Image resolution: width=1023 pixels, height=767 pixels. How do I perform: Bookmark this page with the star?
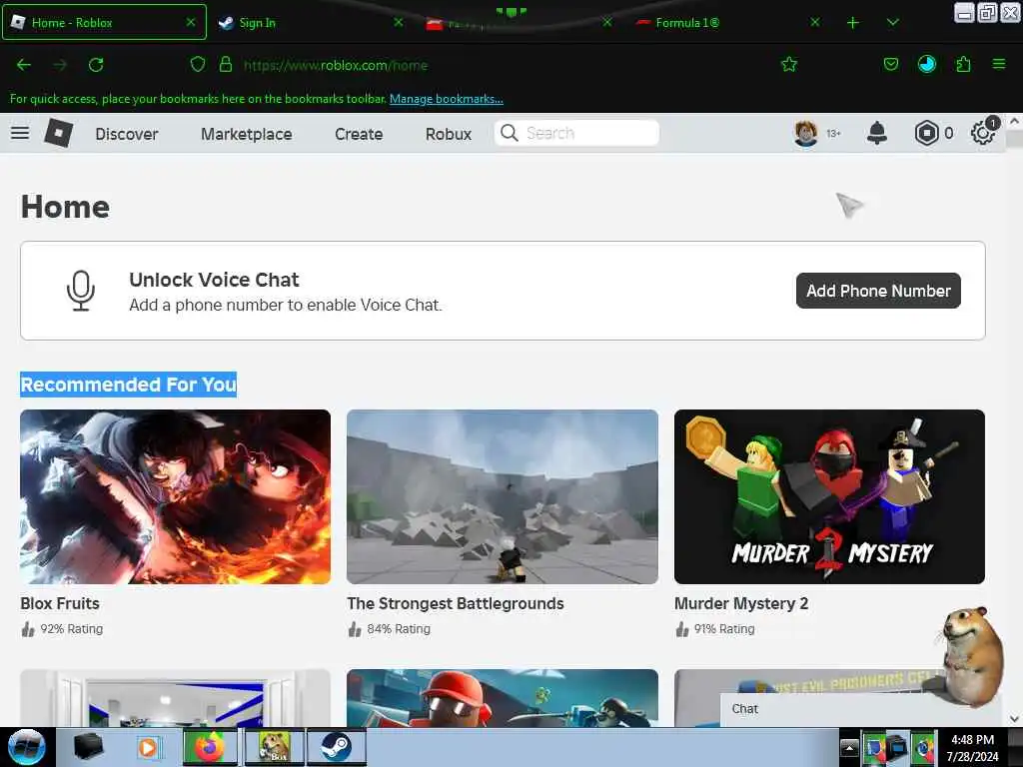pos(789,64)
